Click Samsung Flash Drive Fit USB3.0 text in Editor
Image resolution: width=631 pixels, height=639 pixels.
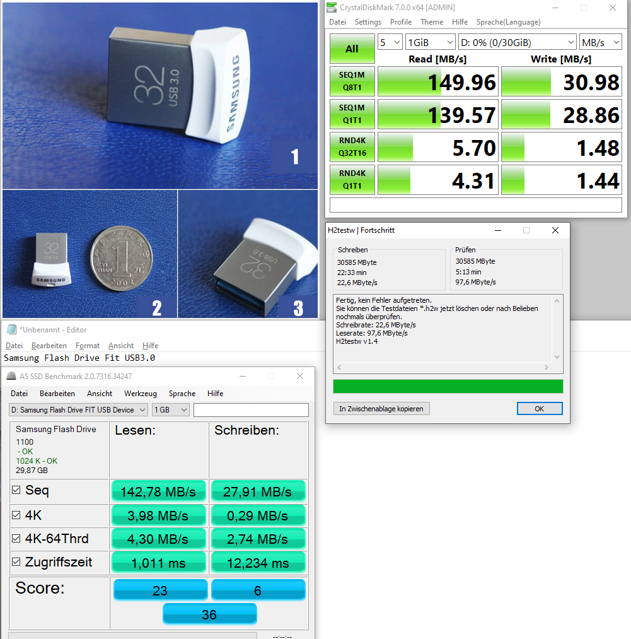[79, 358]
